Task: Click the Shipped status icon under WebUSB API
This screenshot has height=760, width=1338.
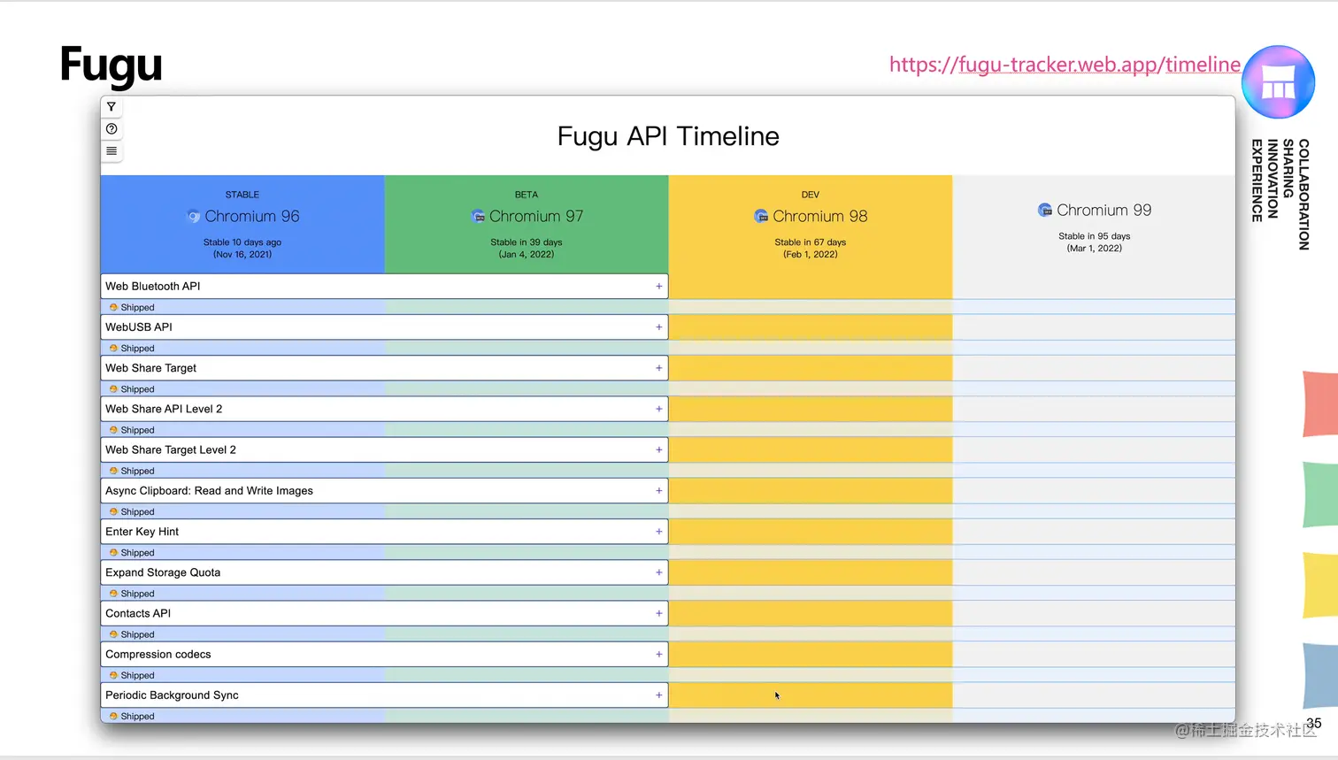Action: click(113, 348)
